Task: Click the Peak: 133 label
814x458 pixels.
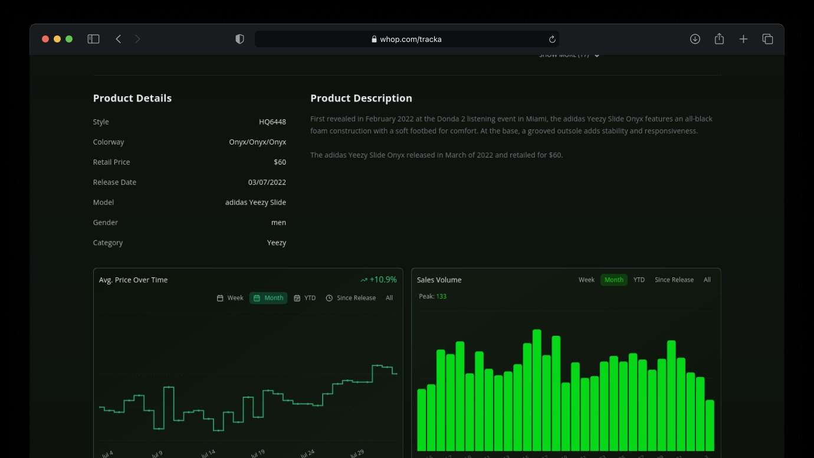Action: click(x=432, y=296)
